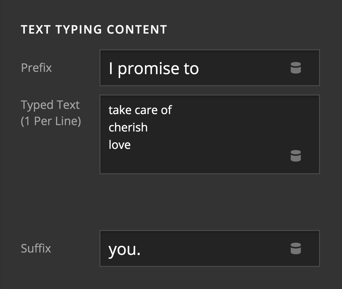
Task: Select the Prefix label
Action: (36, 68)
